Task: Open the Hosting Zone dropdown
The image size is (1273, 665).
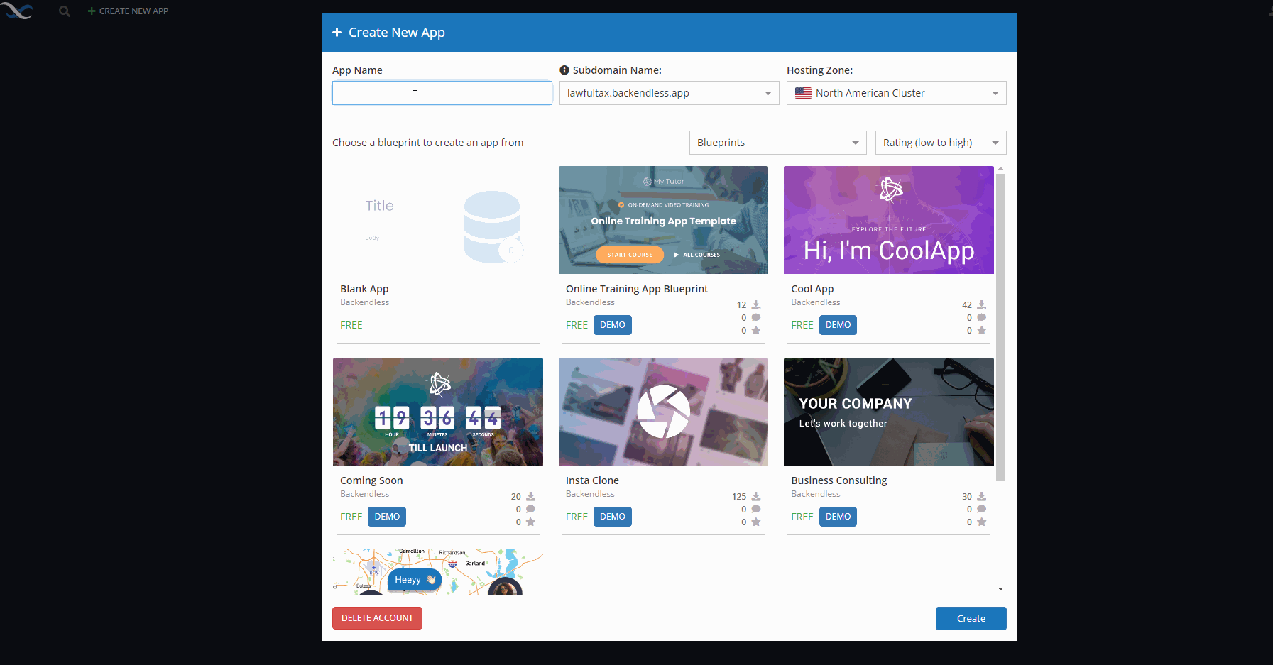Action: [896, 93]
